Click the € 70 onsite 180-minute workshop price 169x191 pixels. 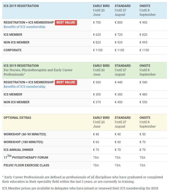(x=142, y=142)
